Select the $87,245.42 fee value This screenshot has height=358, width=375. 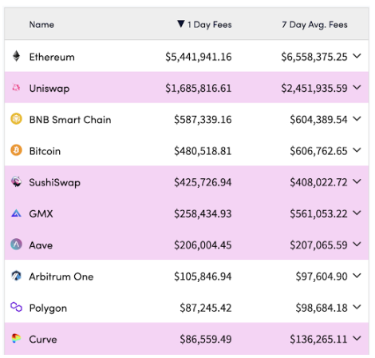coord(206,308)
